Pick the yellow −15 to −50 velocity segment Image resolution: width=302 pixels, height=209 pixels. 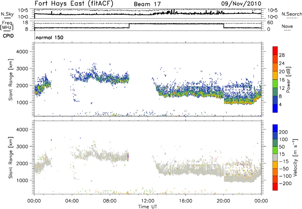click(275, 165)
